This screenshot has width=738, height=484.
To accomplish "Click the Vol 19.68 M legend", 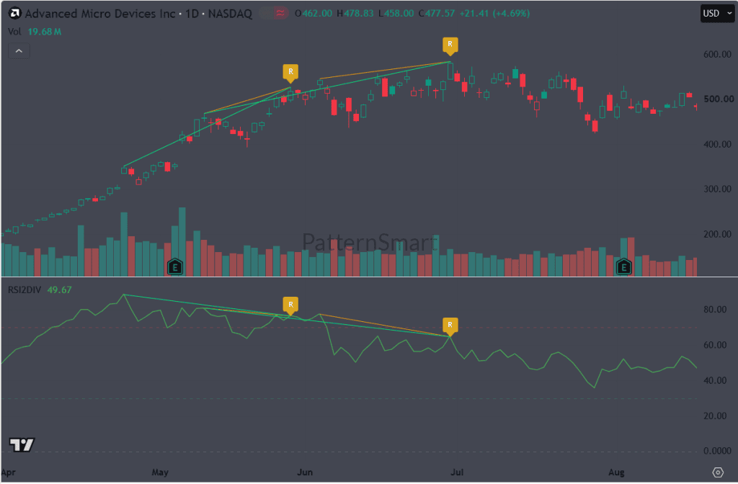I will click(x=35, y=32).
